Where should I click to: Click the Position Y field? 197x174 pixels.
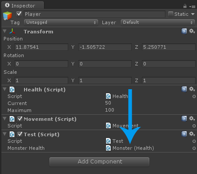coord(105,47)
